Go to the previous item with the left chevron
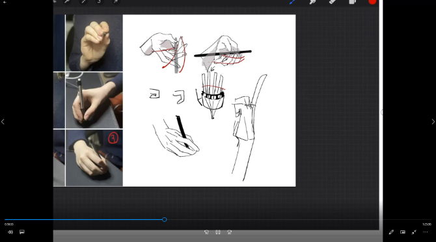This screenshot has height=242, width=436. [x=3, y=122]
